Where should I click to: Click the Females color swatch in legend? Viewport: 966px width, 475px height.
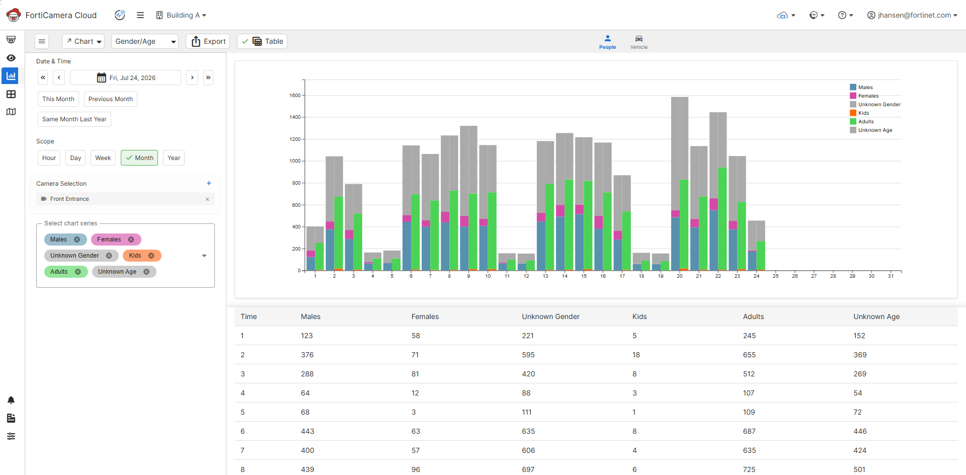click(853, 96)
